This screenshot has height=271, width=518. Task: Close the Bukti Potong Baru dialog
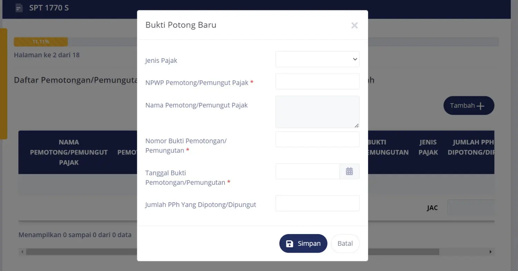pos(354,25)
